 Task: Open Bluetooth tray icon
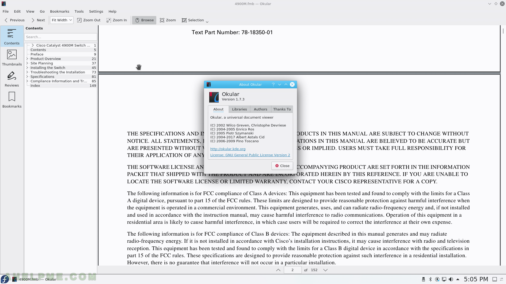430,279
